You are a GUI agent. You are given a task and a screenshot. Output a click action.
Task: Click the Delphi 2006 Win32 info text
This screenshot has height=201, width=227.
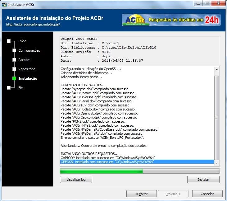pyautogui.click(x=79, y=39)
